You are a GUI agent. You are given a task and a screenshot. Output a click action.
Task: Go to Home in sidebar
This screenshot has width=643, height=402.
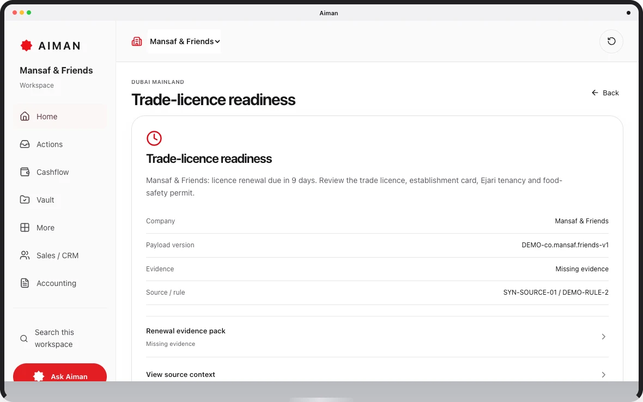[x=60, y=117]
